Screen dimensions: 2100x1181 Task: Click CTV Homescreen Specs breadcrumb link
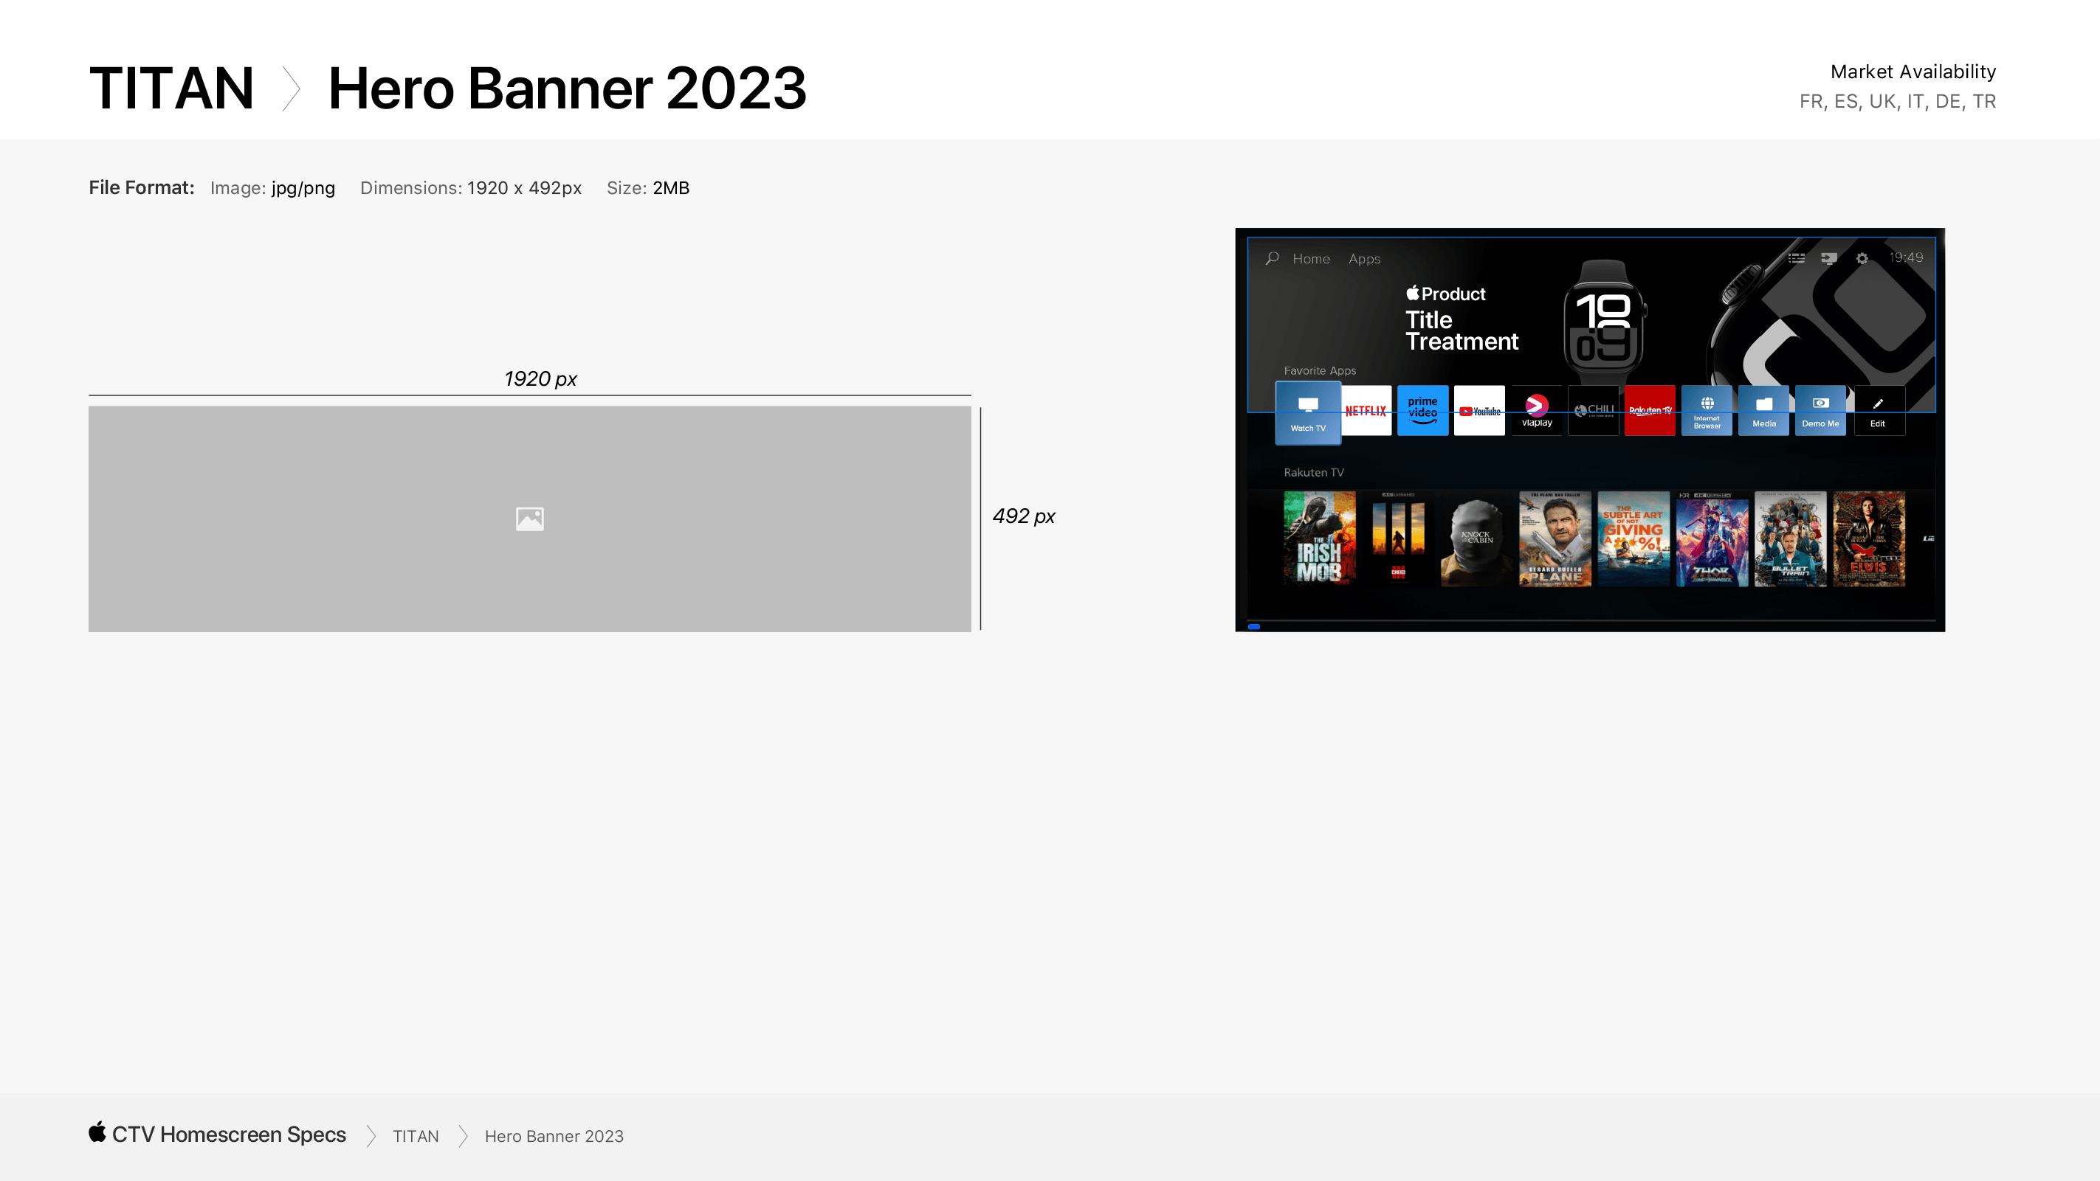point(228,1135)
